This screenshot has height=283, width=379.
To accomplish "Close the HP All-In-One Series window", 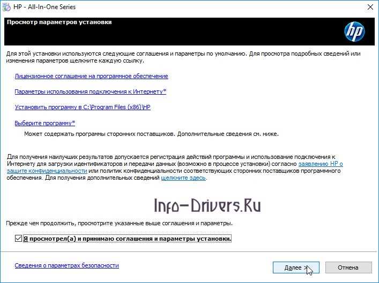I will pyautogui.click(x=370, y=7).
